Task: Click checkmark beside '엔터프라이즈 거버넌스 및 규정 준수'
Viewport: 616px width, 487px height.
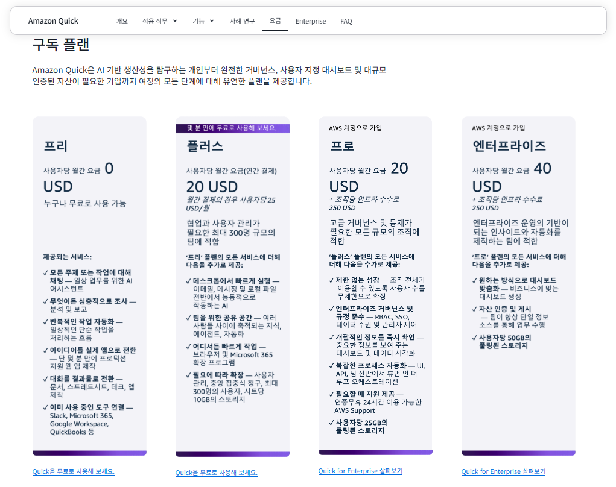Action: pyautogui.click(x=332, y=309)
